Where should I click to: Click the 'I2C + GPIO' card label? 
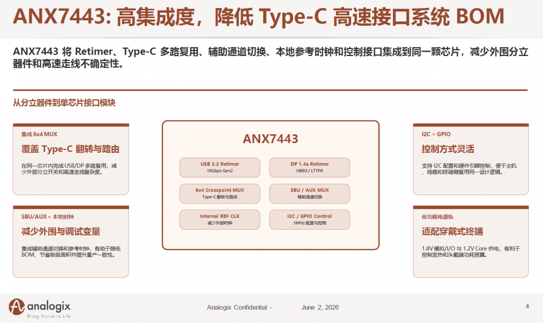[x=436, y=134]
